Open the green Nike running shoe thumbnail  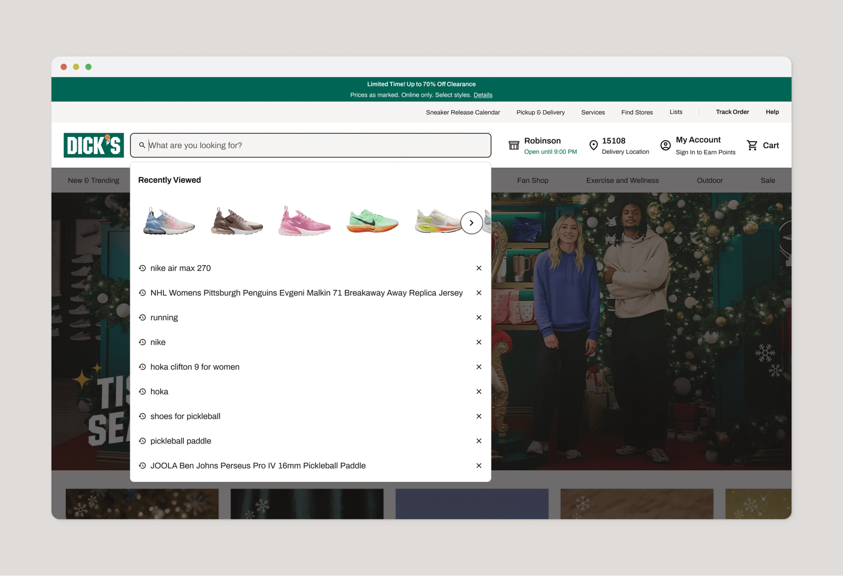click(x=372, y=221)
